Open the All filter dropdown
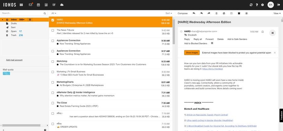The image size is (283, 131). [x=54, y=13]
